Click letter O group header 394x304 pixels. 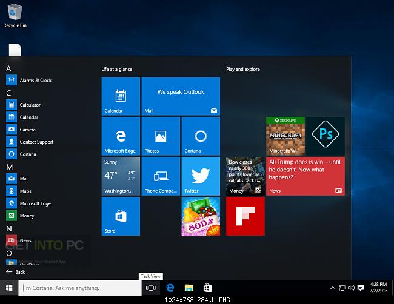[9, 253]
